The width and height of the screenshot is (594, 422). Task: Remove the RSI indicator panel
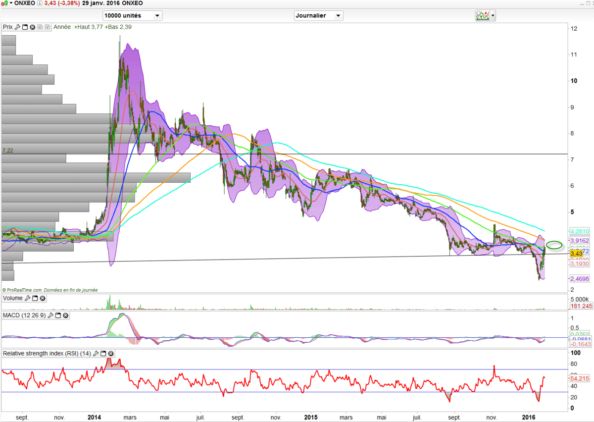click(111, 340)
